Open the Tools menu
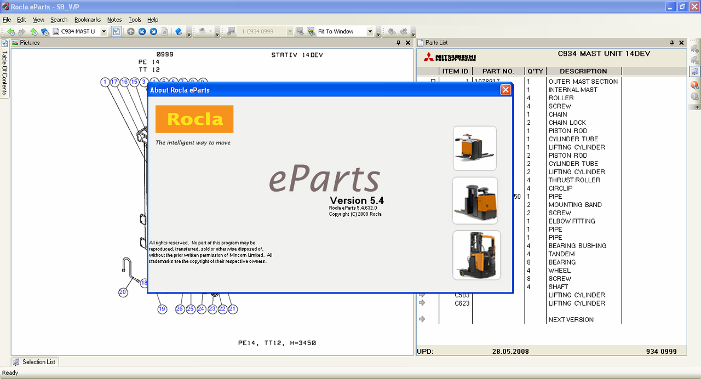The width and height of the screenshot is (701, 379). [135, 20]
